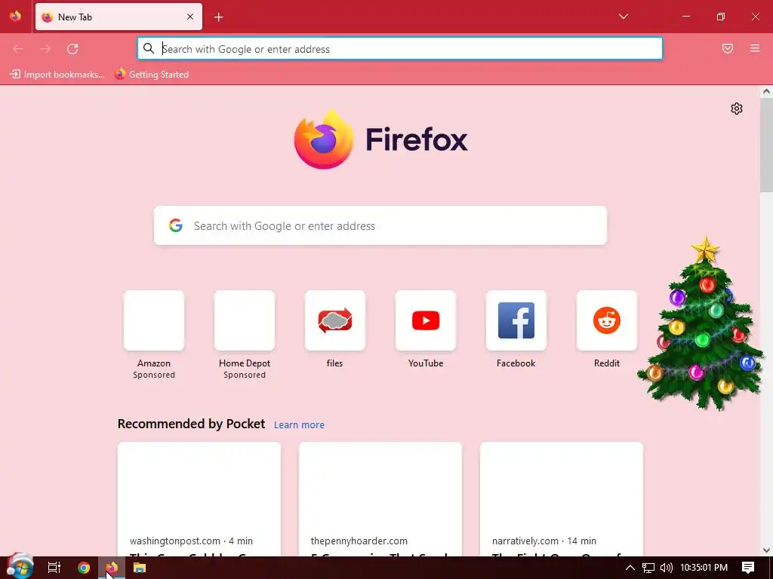This screenshot has height=579, width=773.
Task: Reload the current page
Action: pyautogui.click(x=72, y=49)
